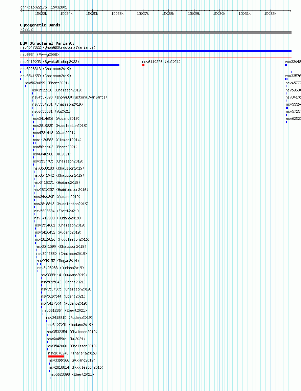Viewport: 301px width, 391px height.
Task: Click the nsv3541659 (Chaisson2019) label
Action: point(46,76)
